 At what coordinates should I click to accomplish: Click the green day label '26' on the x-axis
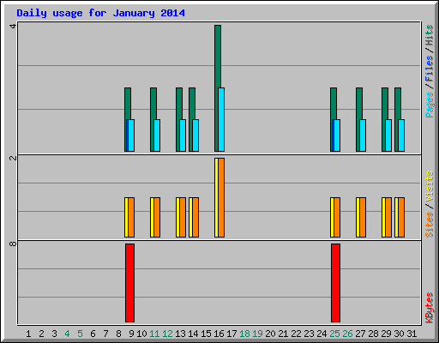(347, 334)
